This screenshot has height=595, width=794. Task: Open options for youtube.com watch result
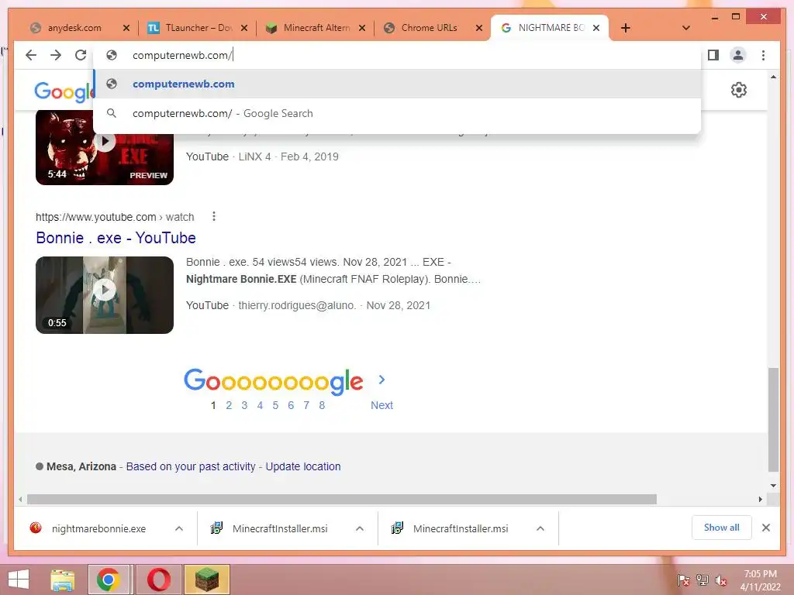coord(214,217)
